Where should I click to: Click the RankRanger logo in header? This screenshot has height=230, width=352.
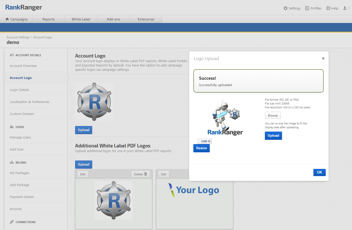(x=24, y=7)
